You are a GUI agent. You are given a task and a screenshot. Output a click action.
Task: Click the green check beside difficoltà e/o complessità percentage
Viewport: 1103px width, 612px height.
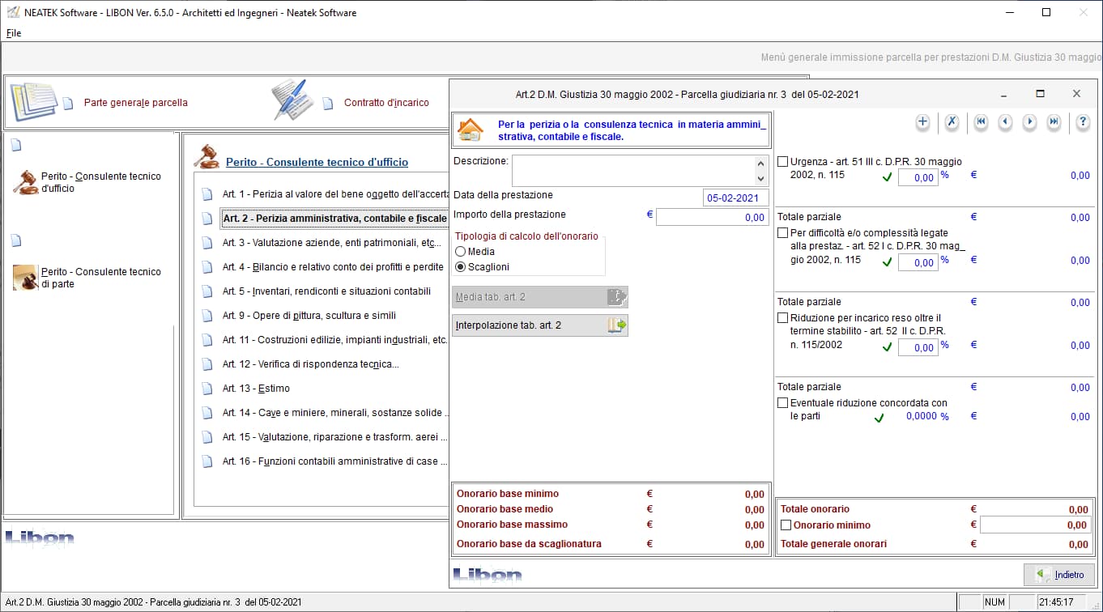887,262
